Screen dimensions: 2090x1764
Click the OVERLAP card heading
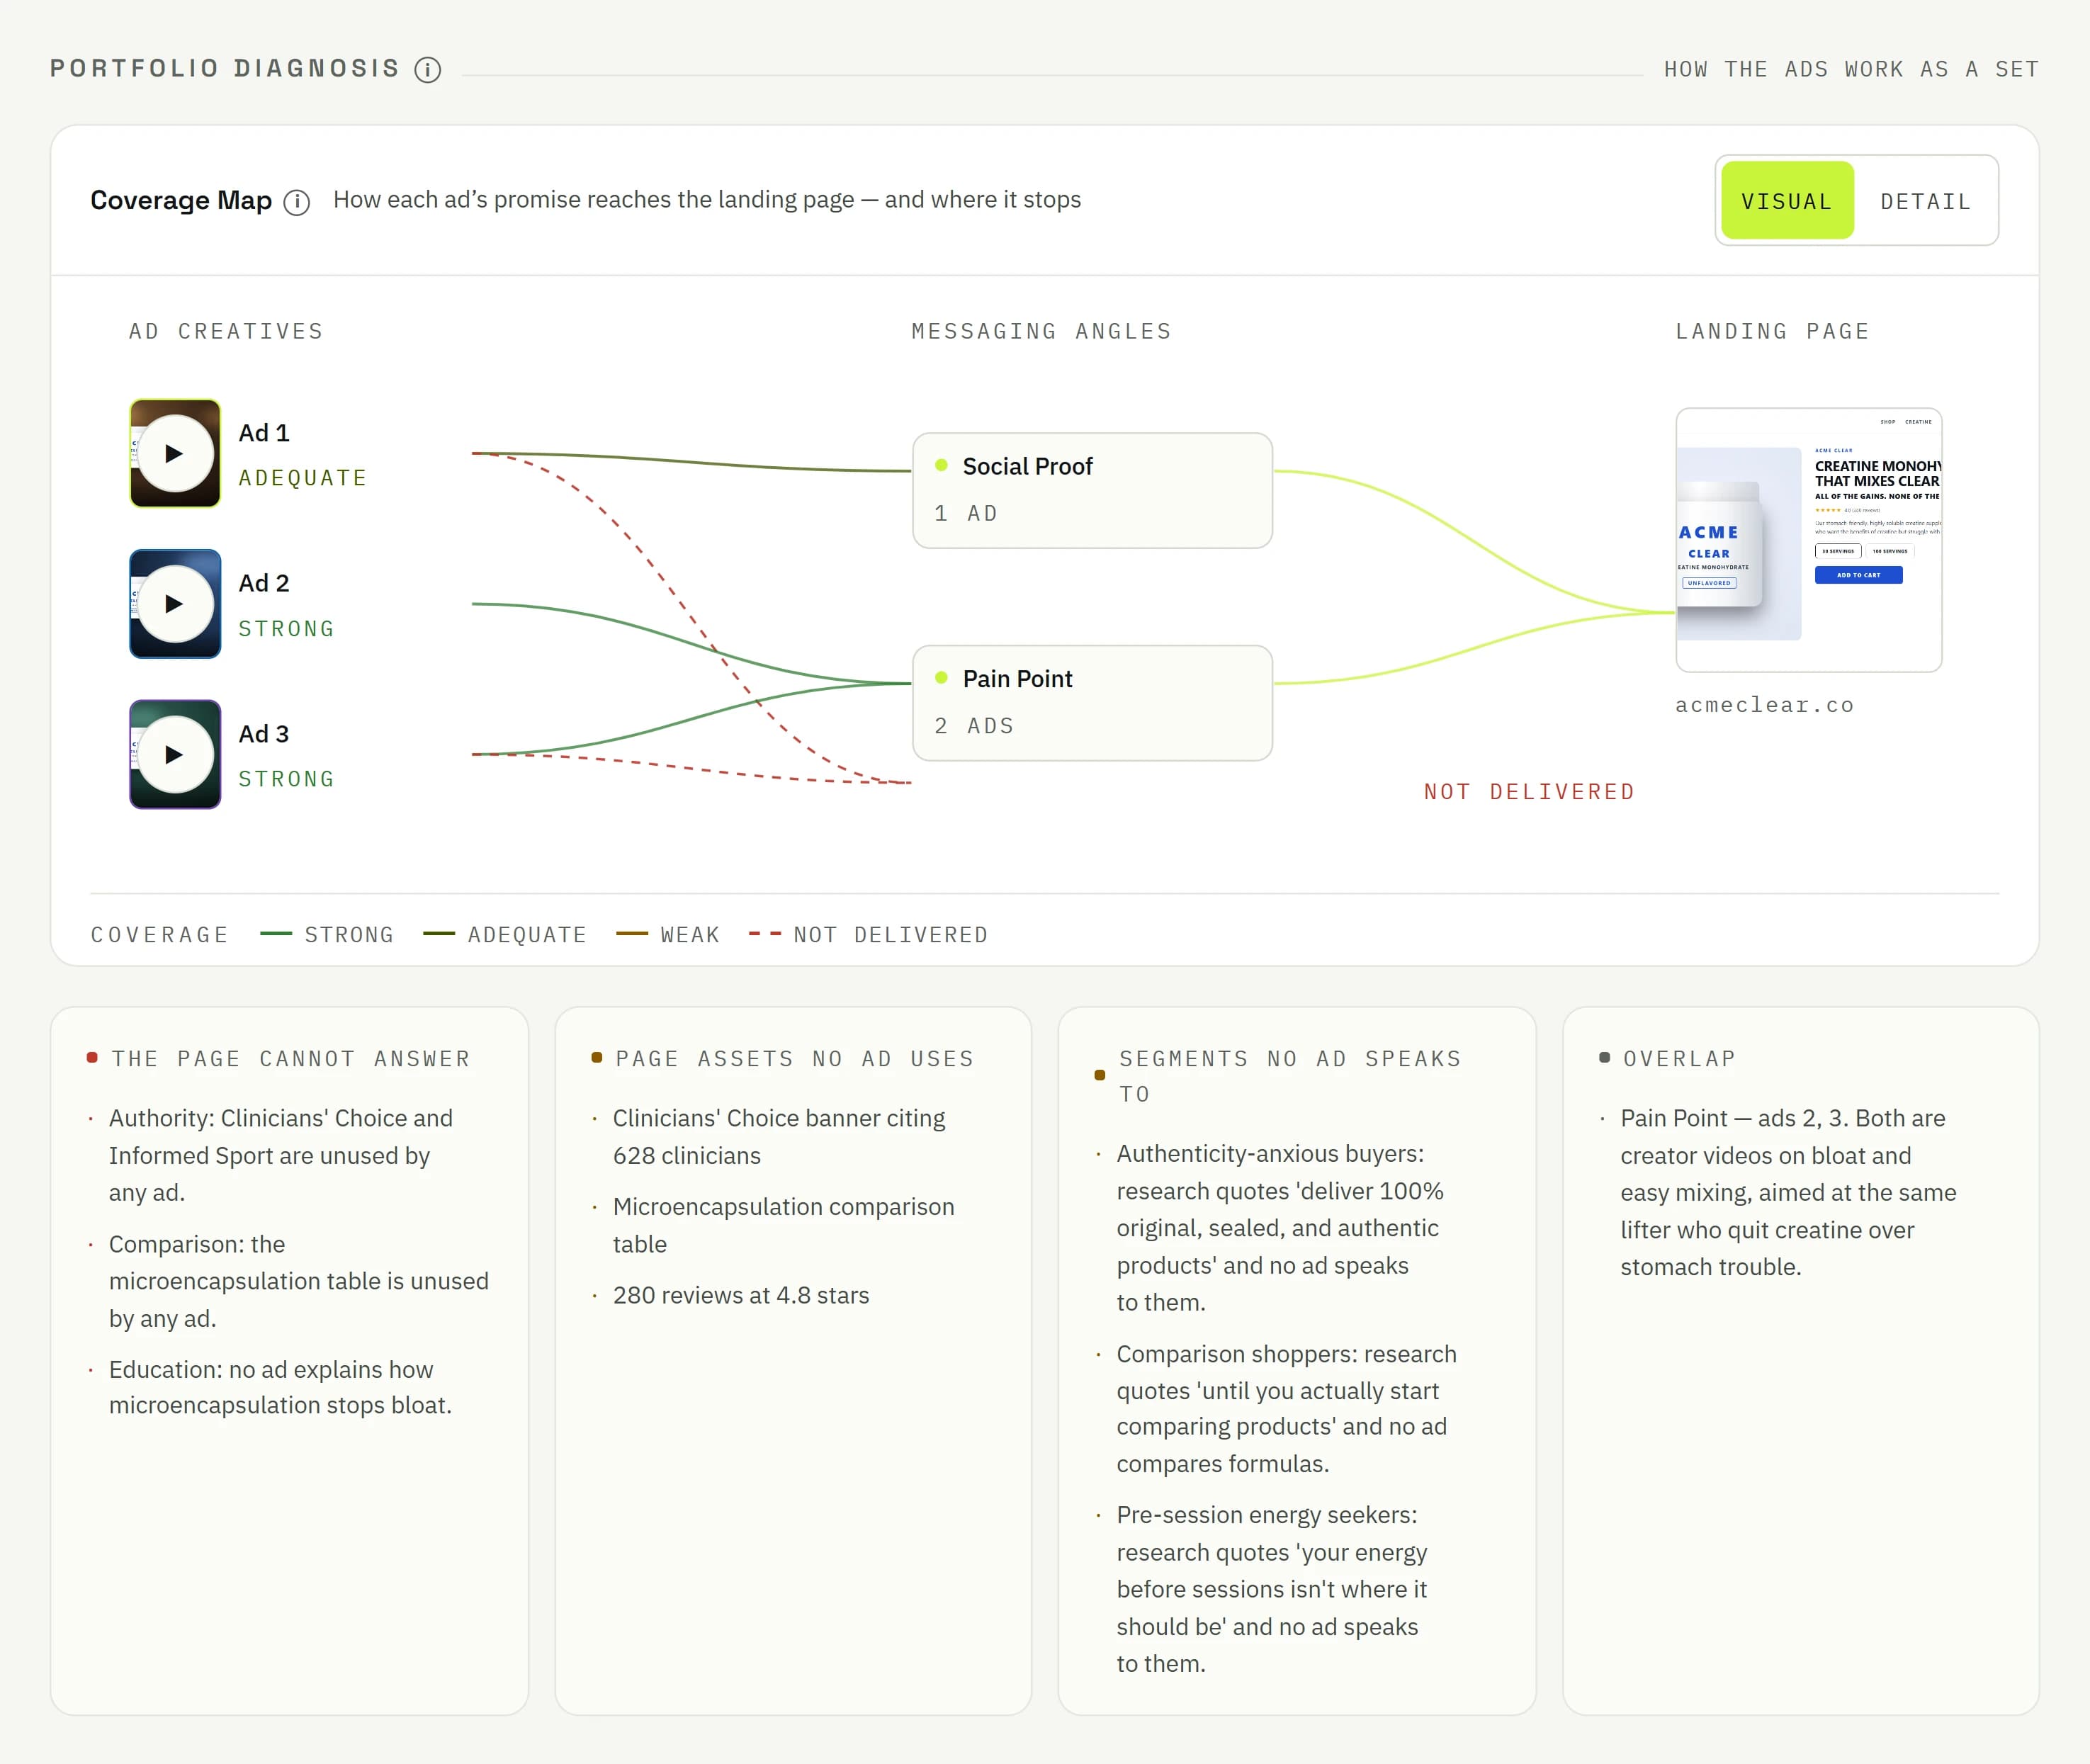click(1679, 1059)
